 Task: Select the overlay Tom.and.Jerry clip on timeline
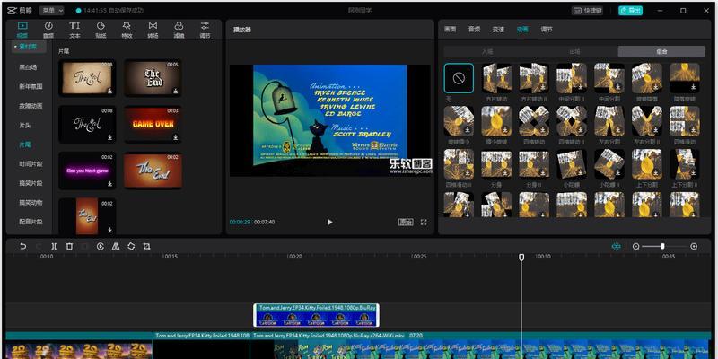tap(316, 315)
